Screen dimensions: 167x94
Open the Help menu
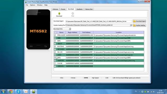[46, 5]
